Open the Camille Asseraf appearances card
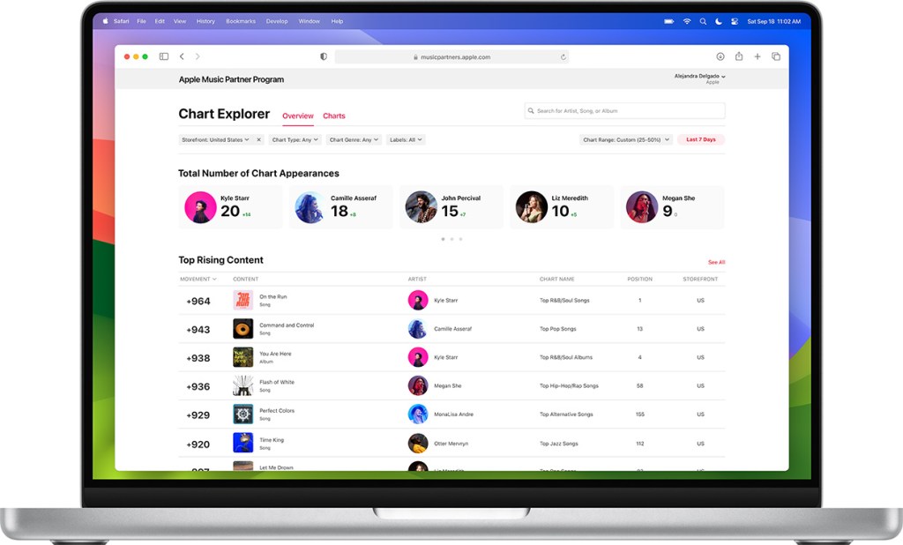Viewport: 903px width, 545px height. 341,207
